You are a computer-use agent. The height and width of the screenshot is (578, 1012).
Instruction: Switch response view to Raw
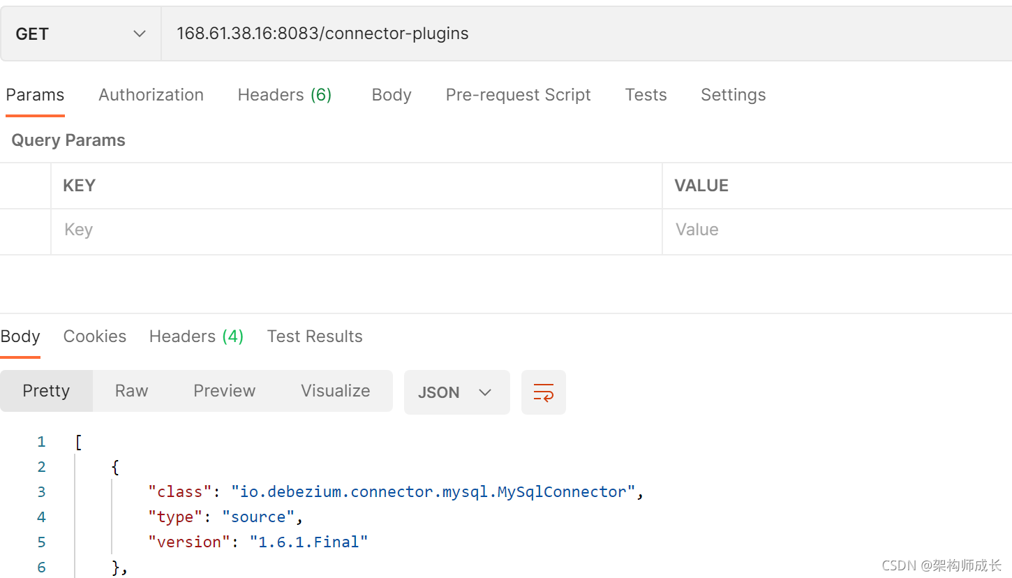(x=131, y=391)
